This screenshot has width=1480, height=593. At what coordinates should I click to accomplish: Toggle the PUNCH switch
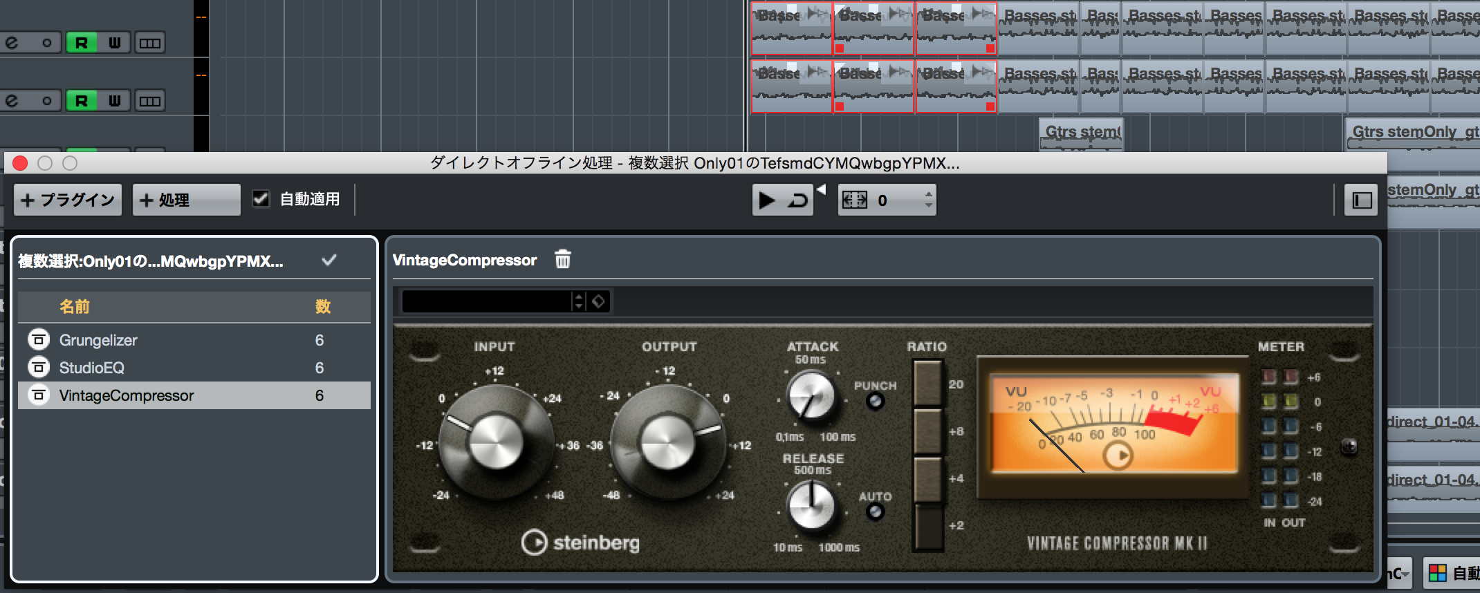tap(875, 401)
